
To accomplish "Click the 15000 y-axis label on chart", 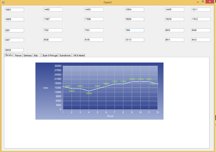I will pyautogui.click(x=58, y=88).
